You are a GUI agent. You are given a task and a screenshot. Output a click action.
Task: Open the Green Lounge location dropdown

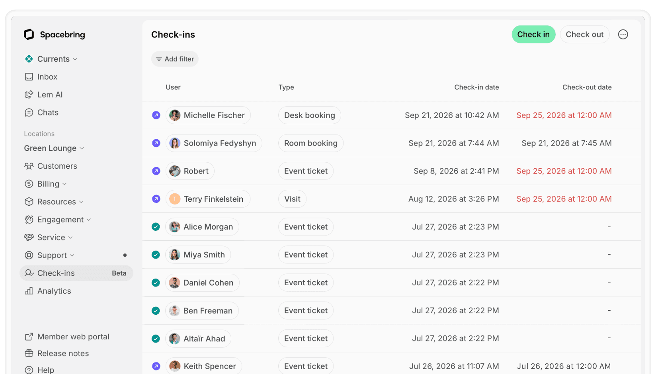pos(54,148)
